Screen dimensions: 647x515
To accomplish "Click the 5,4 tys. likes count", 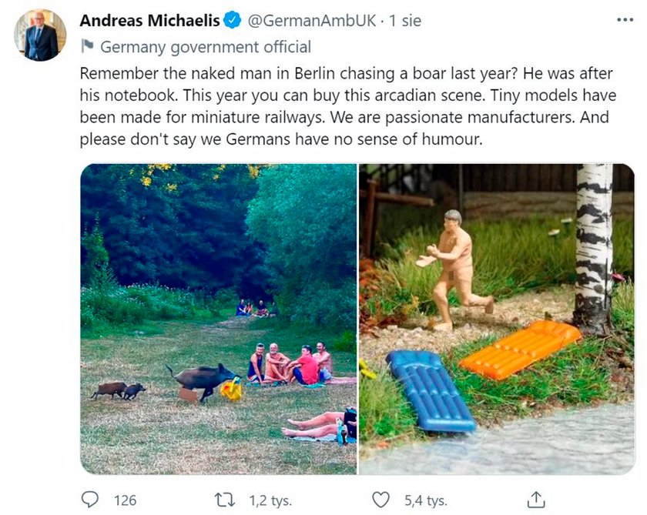I will coord(426,500).
